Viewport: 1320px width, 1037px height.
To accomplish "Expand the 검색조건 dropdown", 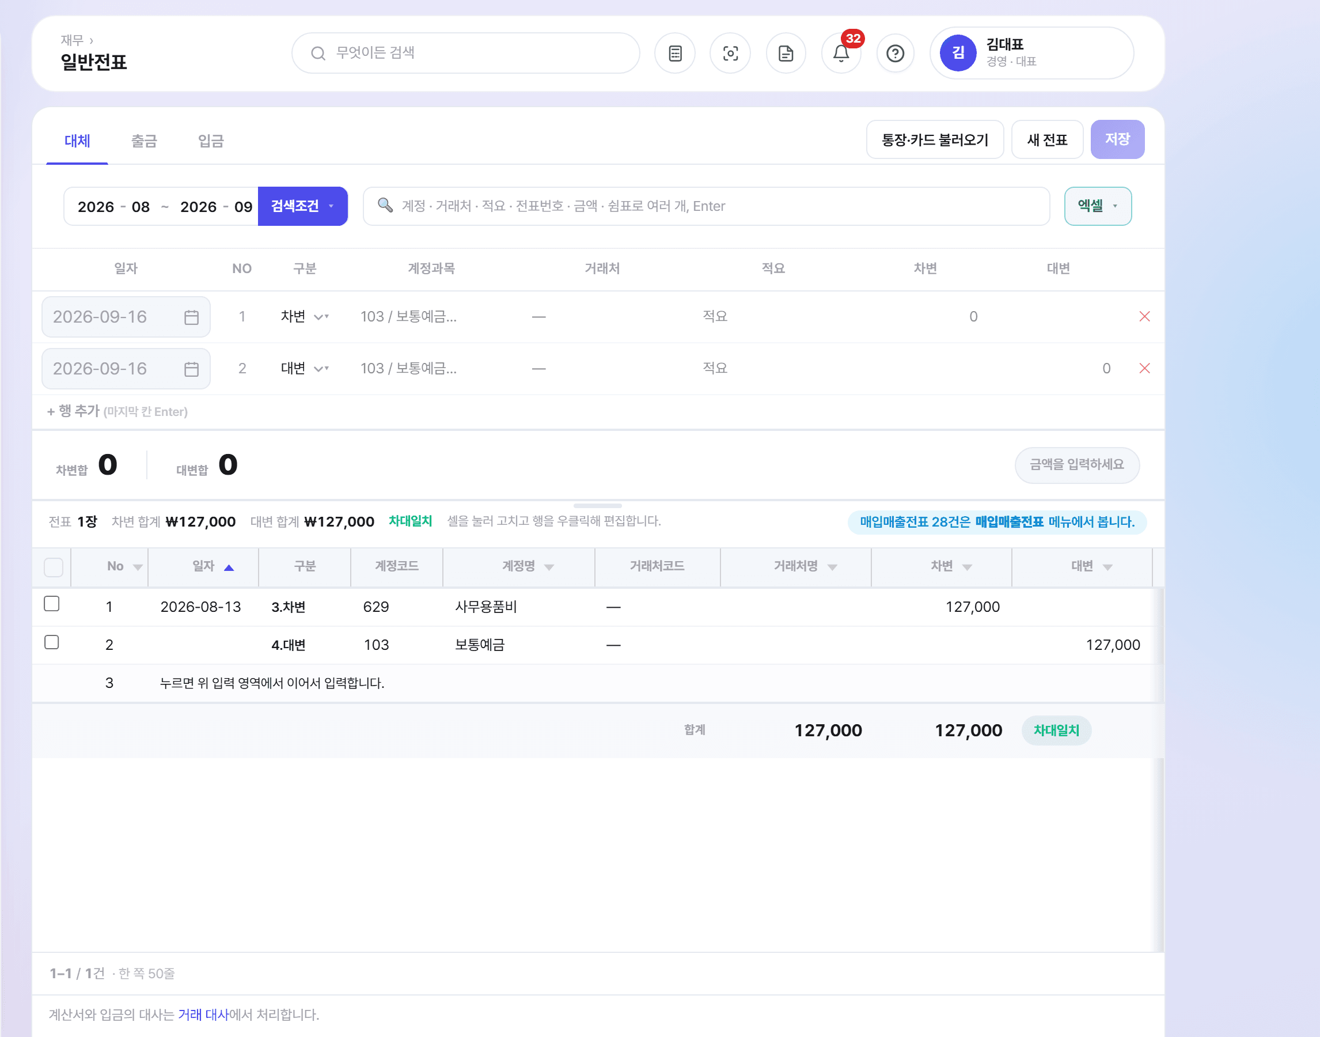I will tap(302, 206).
